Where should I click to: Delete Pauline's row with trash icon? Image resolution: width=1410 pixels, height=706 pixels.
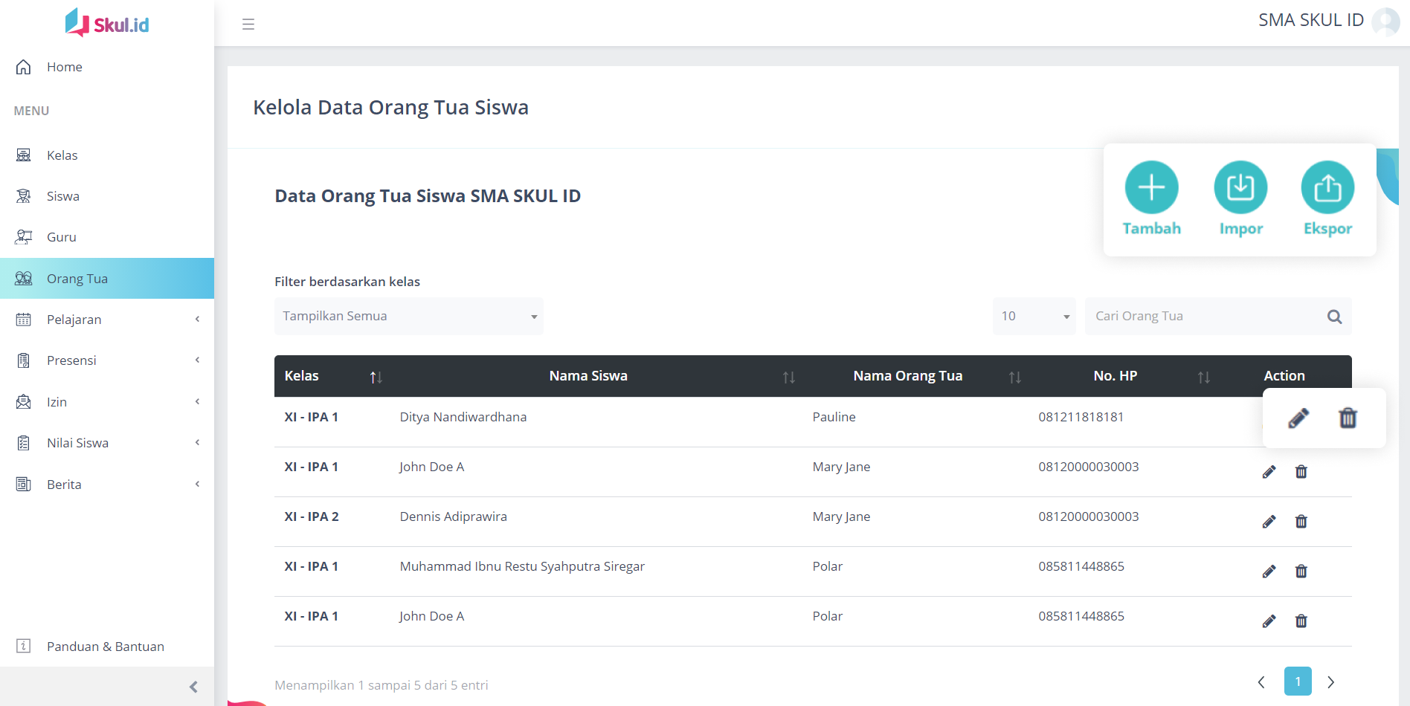click(1348, 418)
